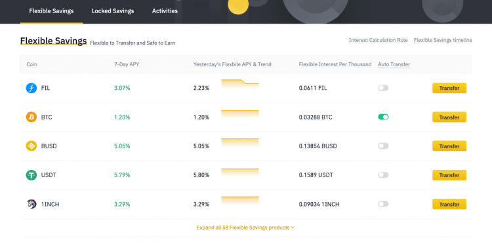492x246 pixels.
Task: Click the USDT APY trend chart
Action: click(x=240, y=172)
